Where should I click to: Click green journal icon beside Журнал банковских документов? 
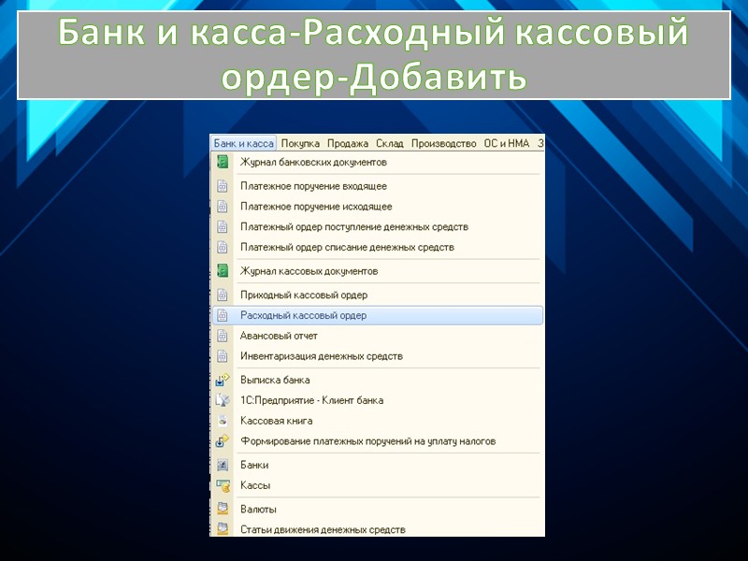[223, 162]
